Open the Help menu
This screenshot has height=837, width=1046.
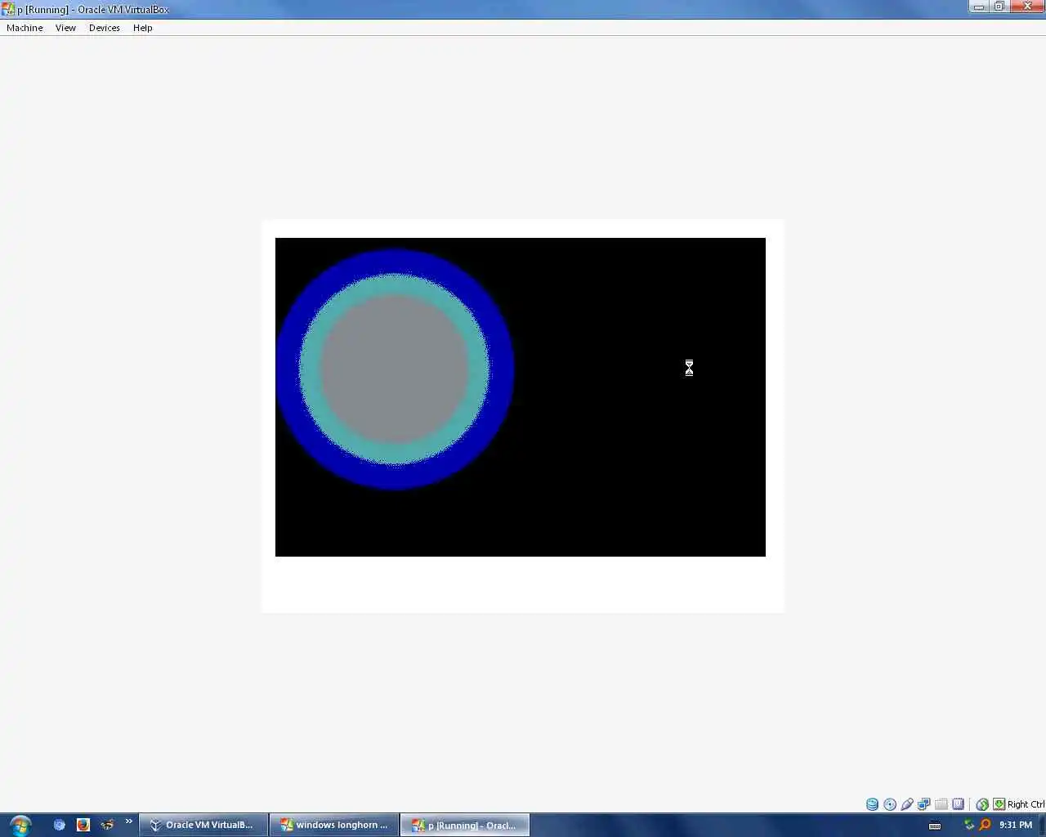[143, 28]
